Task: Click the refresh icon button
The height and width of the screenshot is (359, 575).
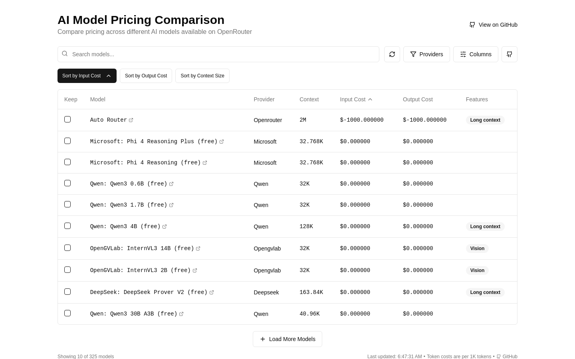Action: pyautogui.click(x=392, y=54)
